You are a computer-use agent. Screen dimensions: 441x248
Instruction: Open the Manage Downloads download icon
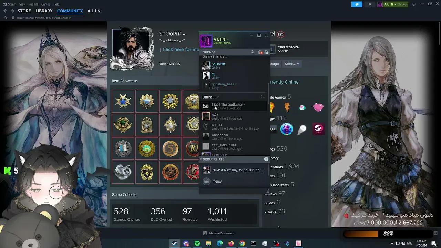point(205,233)
